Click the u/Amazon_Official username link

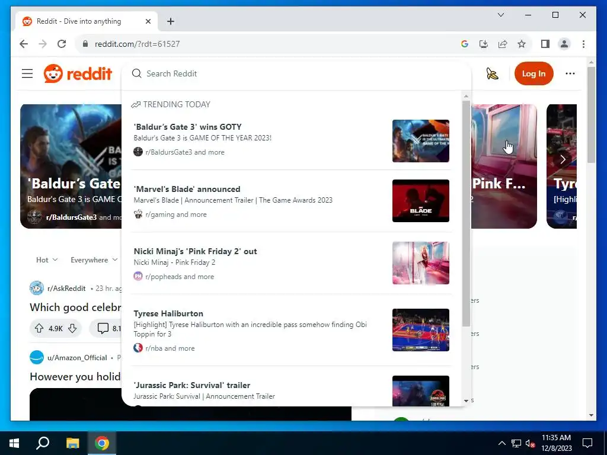point(77,357)
